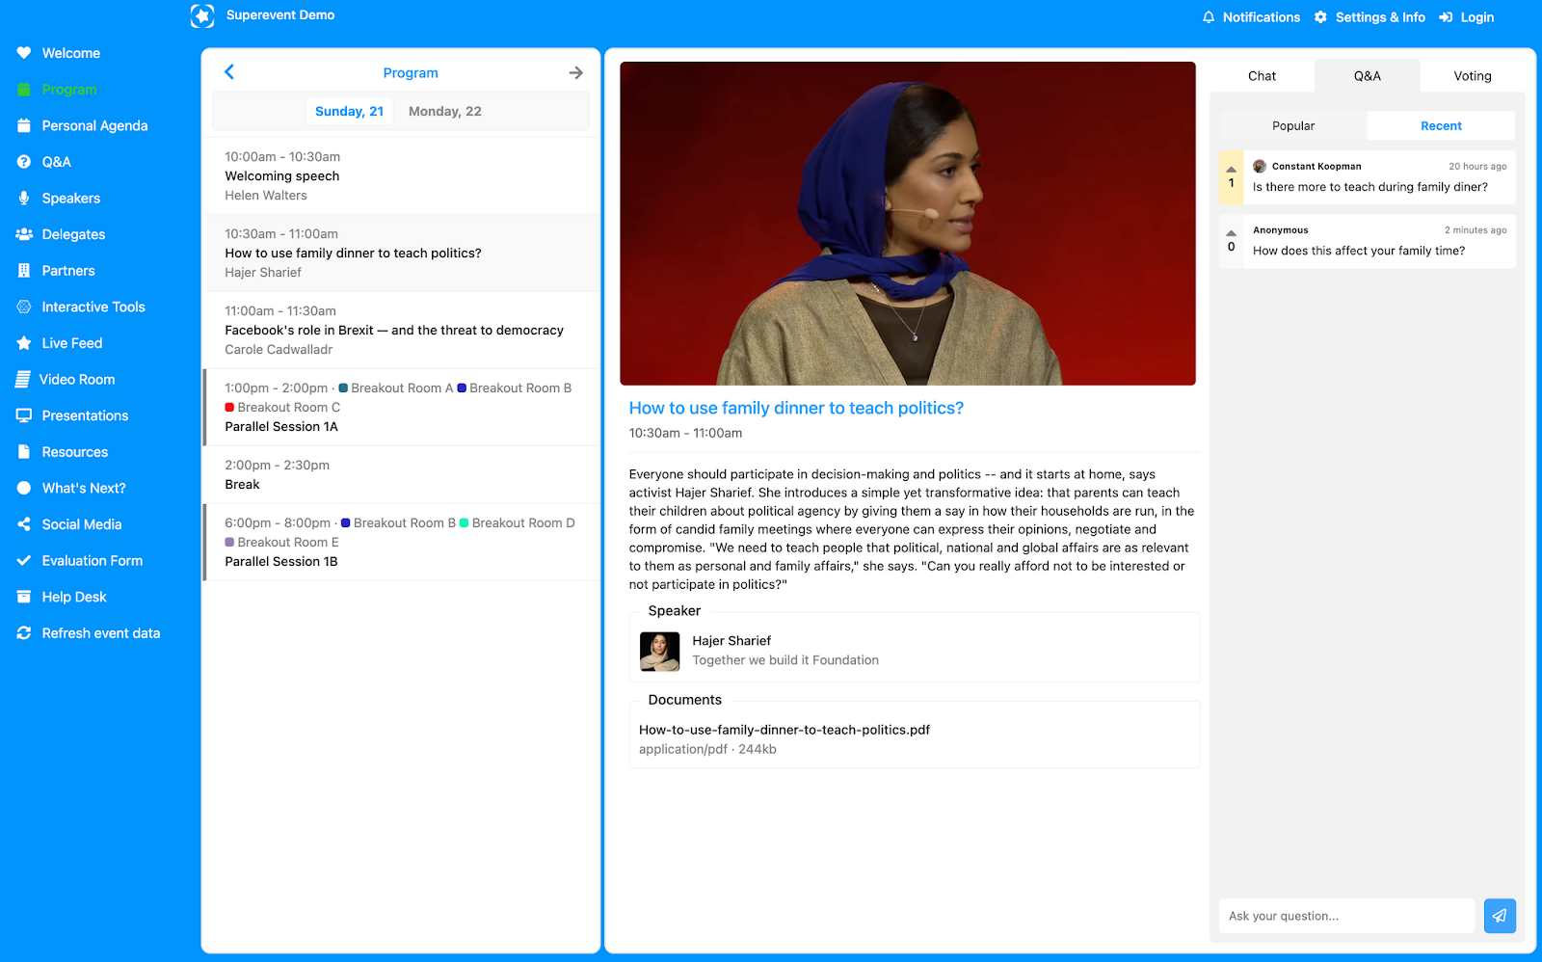Click the Delegates people icon
Viewport: 1542px width, 962px height.
click(24, 234)
